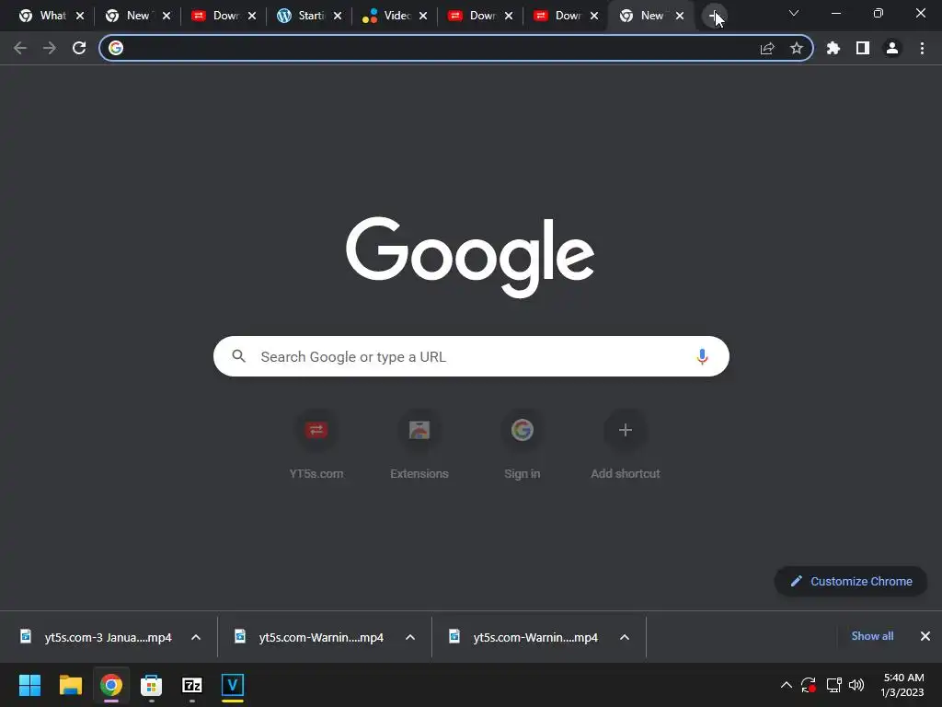Share this page icon in address bar
This screenshot has height=707, width=942.
tap(767, 48)
